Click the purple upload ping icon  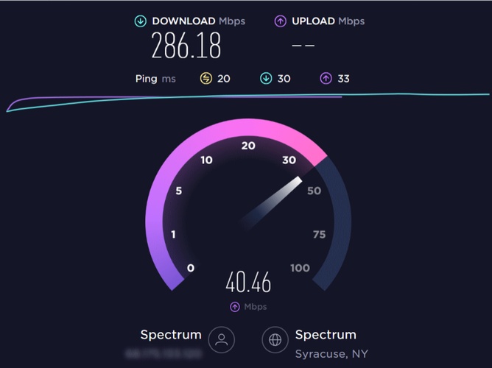(326, 78)
